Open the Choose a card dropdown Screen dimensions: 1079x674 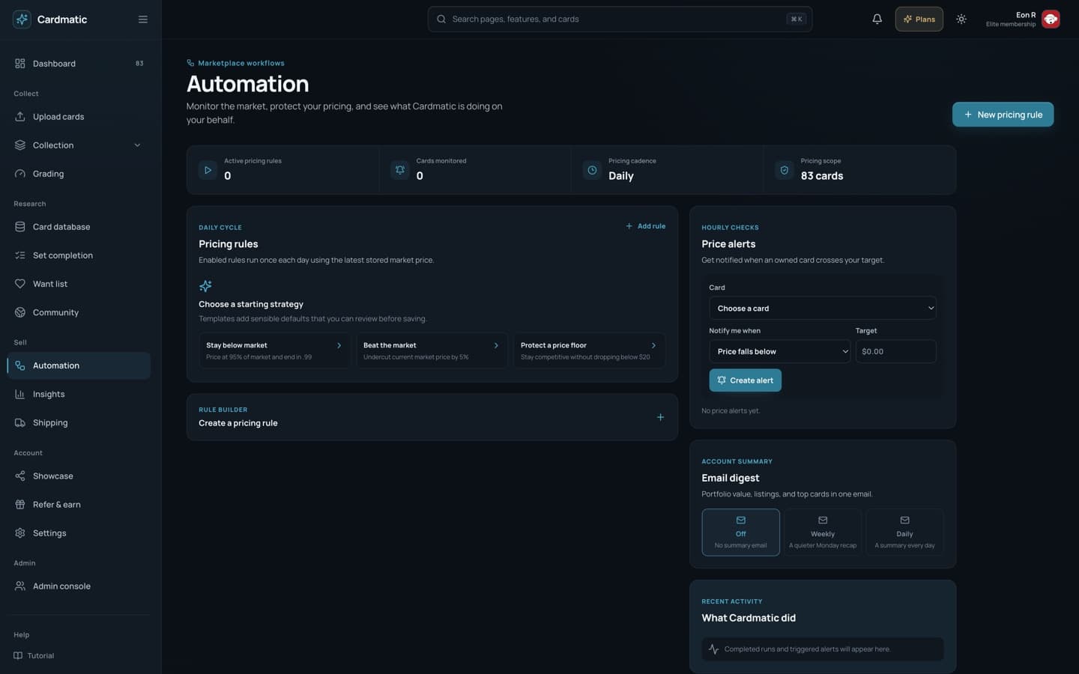(x=822, y=309)
